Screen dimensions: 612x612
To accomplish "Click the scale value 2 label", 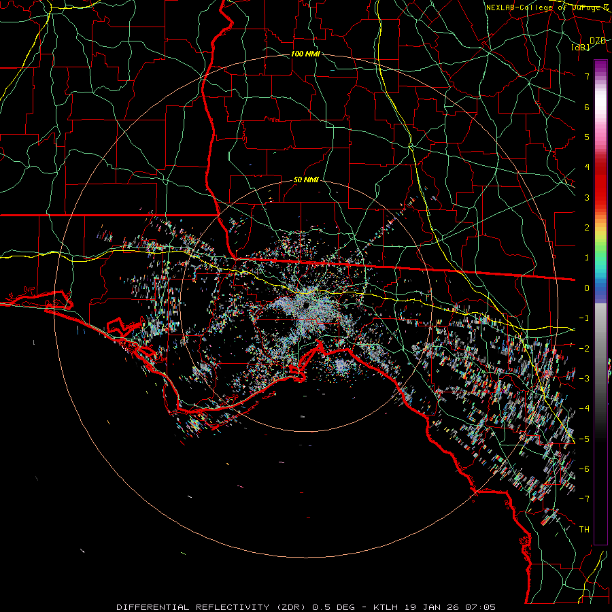I will (587, 228).
